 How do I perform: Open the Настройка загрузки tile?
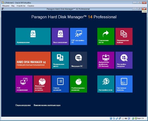point(124,60)
